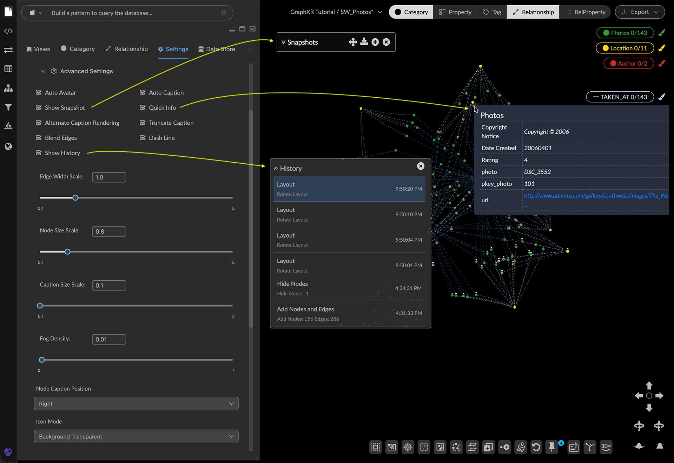Click the undo rotate-arrow icon in bottom toolbar
This screenshot has height=463, width=674.
(x=536, y=447)
